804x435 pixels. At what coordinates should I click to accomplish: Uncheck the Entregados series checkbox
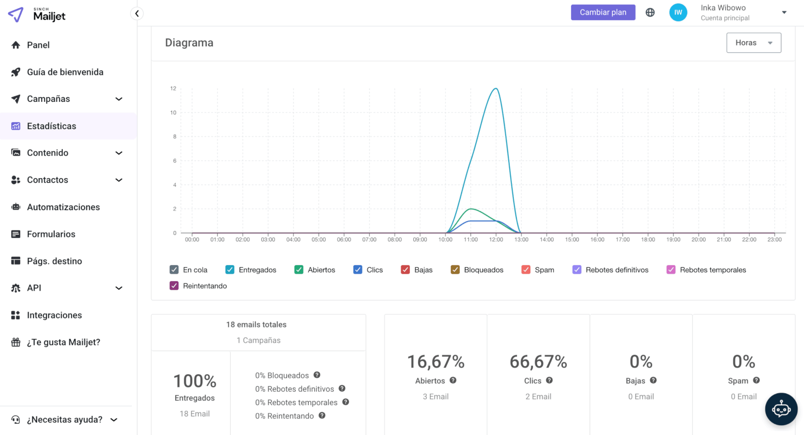click(230, 270)
